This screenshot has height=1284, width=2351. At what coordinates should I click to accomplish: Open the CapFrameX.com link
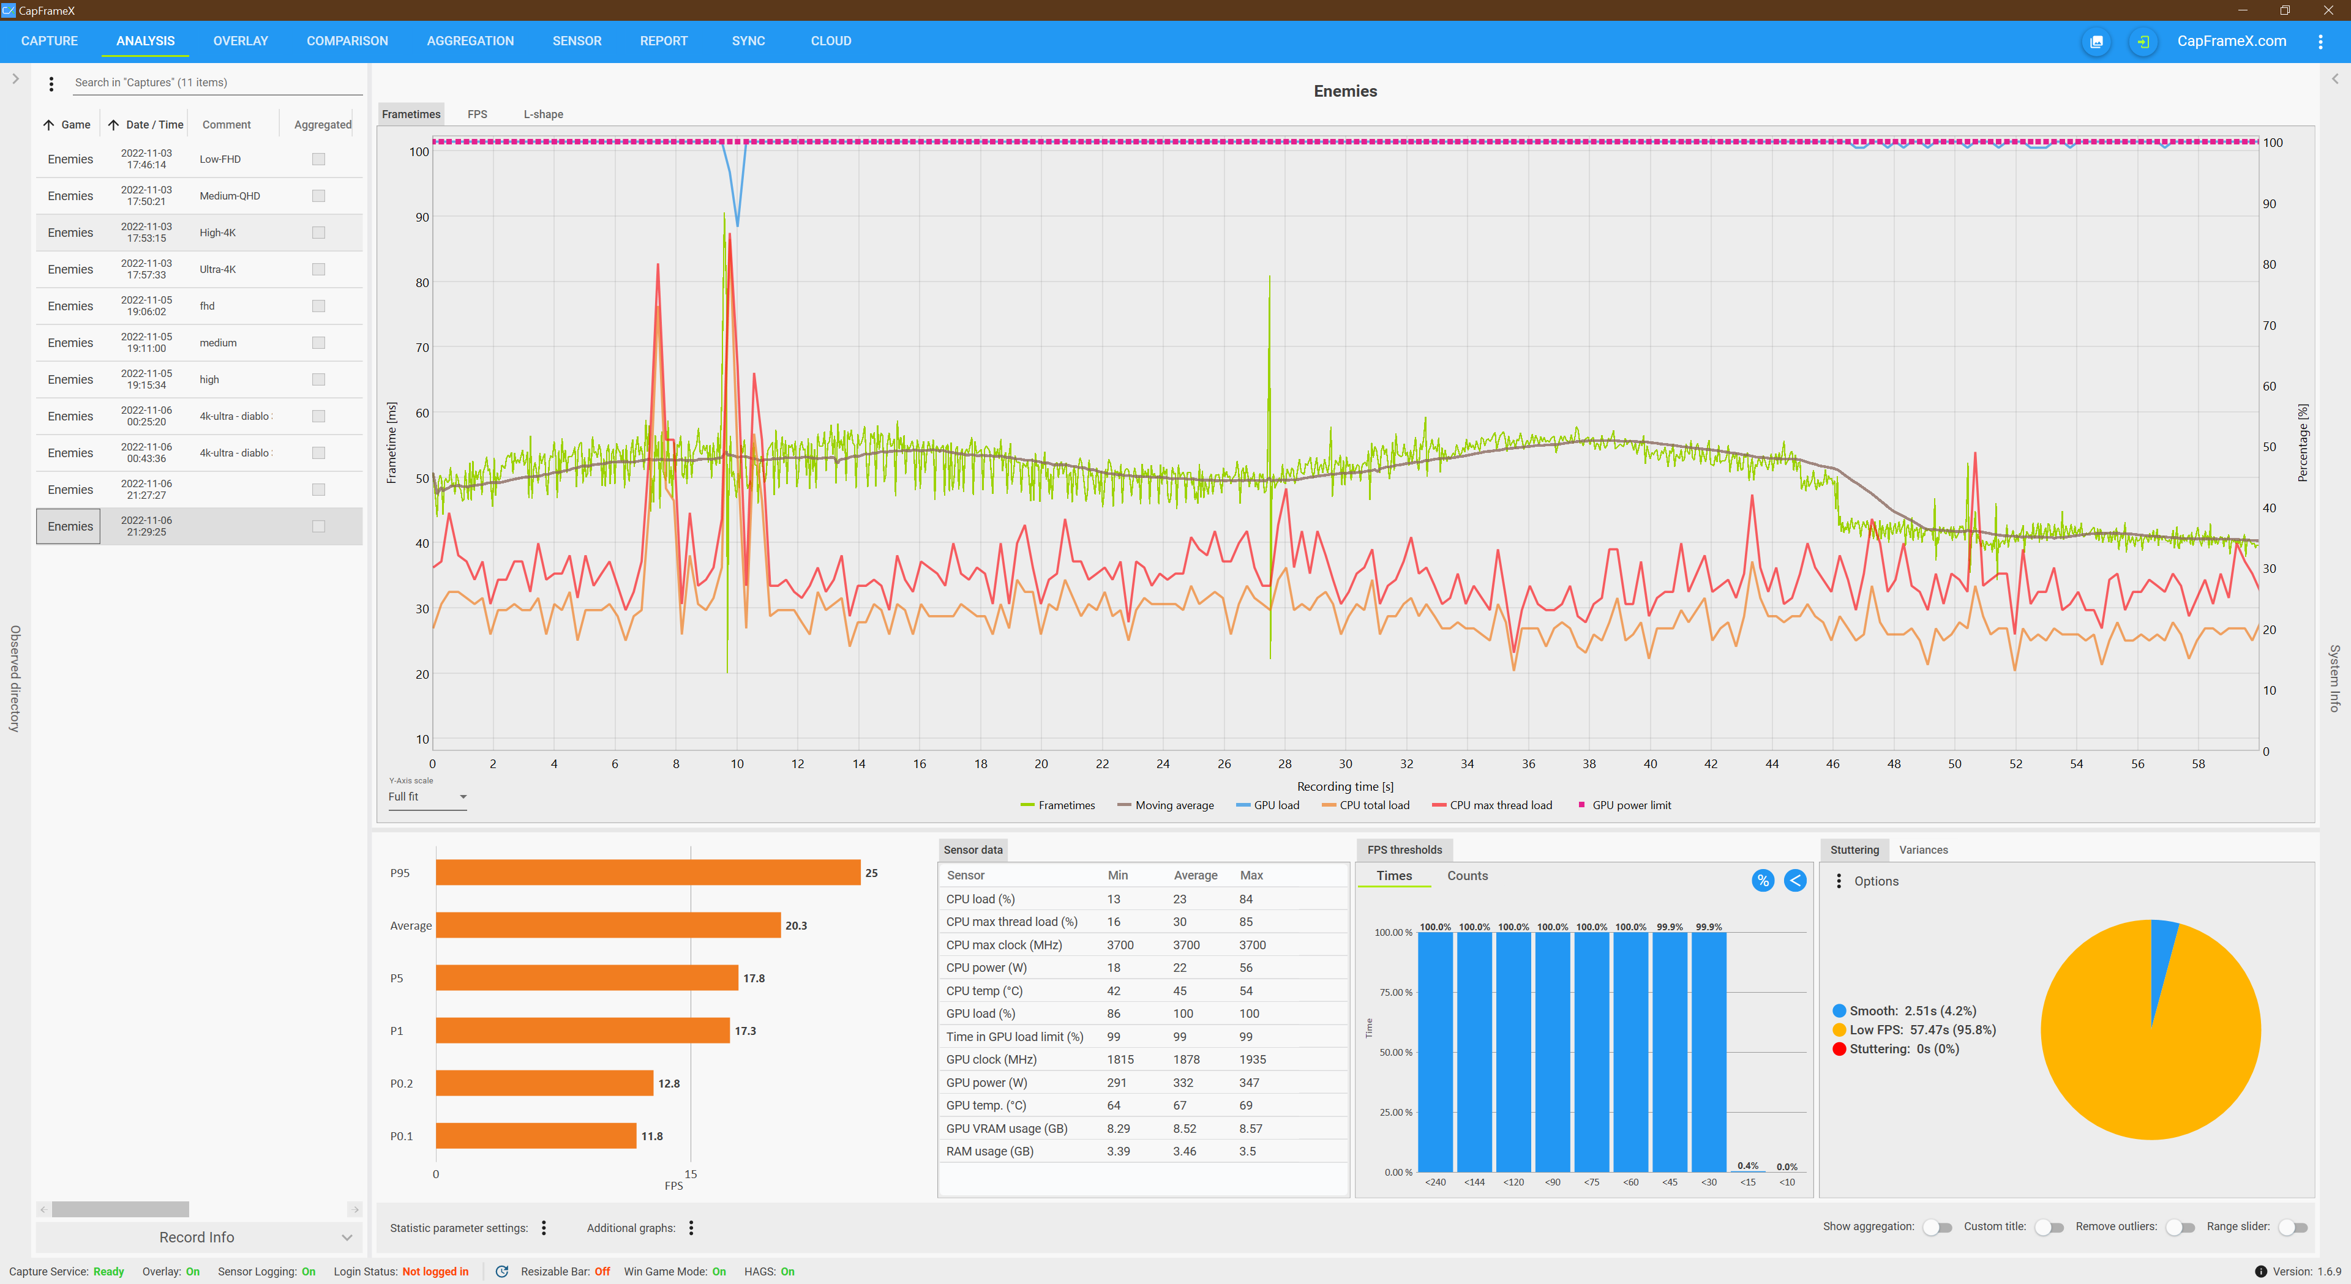click(x=2230, y=41)
